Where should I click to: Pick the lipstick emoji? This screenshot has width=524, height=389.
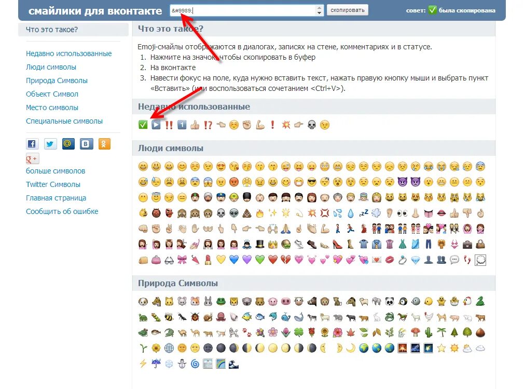pyautogui.click(x=208, y=260)
